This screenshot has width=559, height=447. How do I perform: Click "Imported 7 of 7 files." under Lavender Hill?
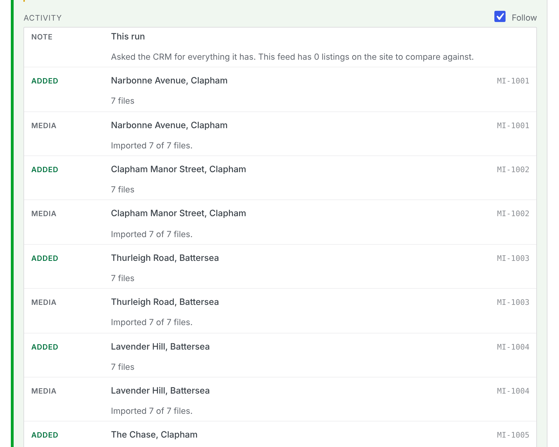coord(152,411)
